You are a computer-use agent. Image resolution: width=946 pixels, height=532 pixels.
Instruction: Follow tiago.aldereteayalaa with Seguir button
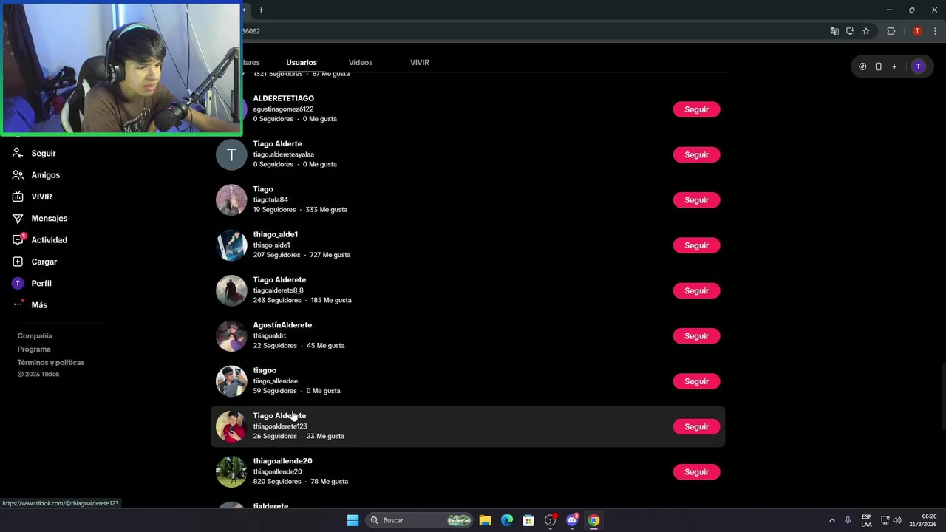click(x=696, y=154)
